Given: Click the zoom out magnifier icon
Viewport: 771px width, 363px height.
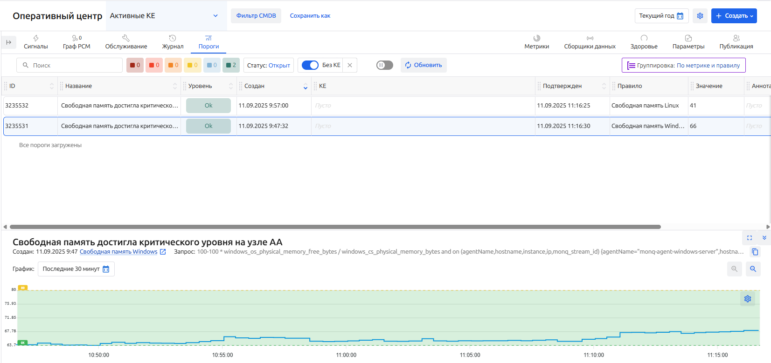Looking at the screenshot, I should click(x=734, y=269).
